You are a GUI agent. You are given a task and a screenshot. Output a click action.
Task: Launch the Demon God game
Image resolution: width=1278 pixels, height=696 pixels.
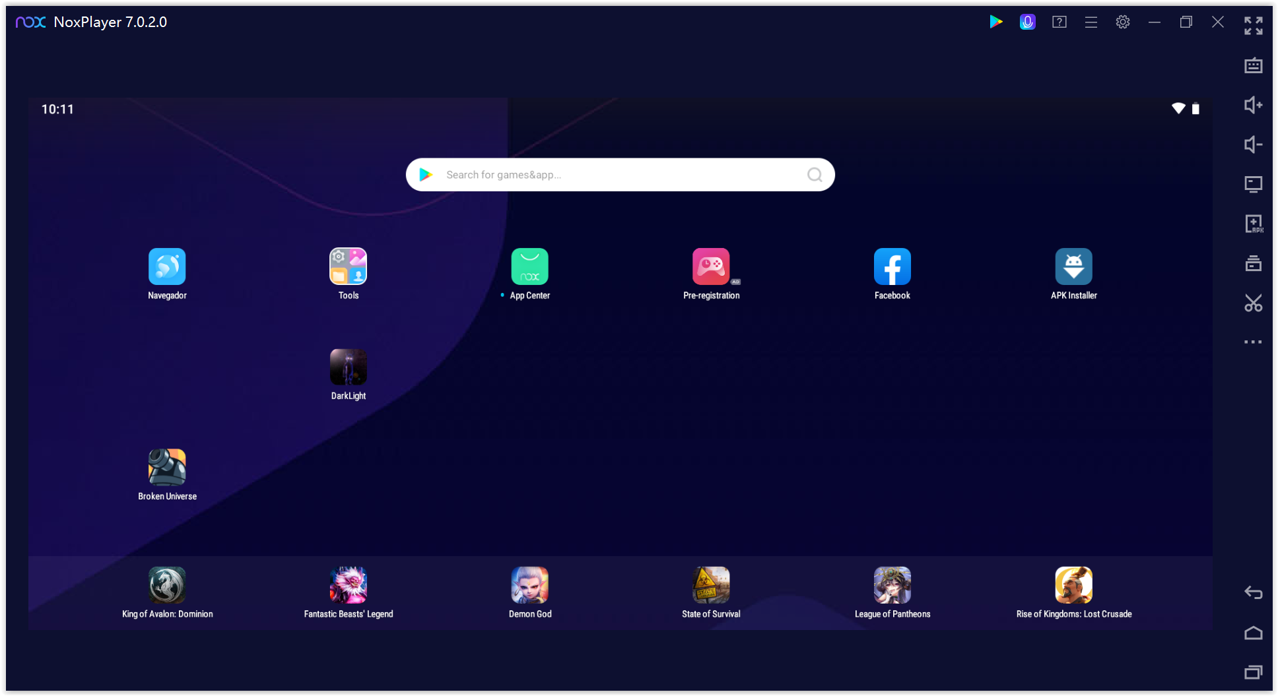pyautogui.click(x=530, y=585)
